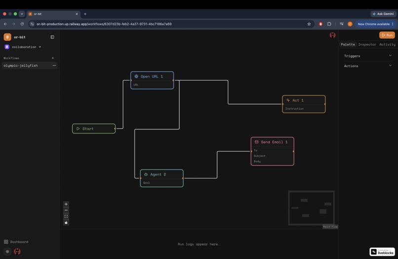Collapse the sidebar panel icon
This screenshot has height=259, width=398.
tap(52, 37)
